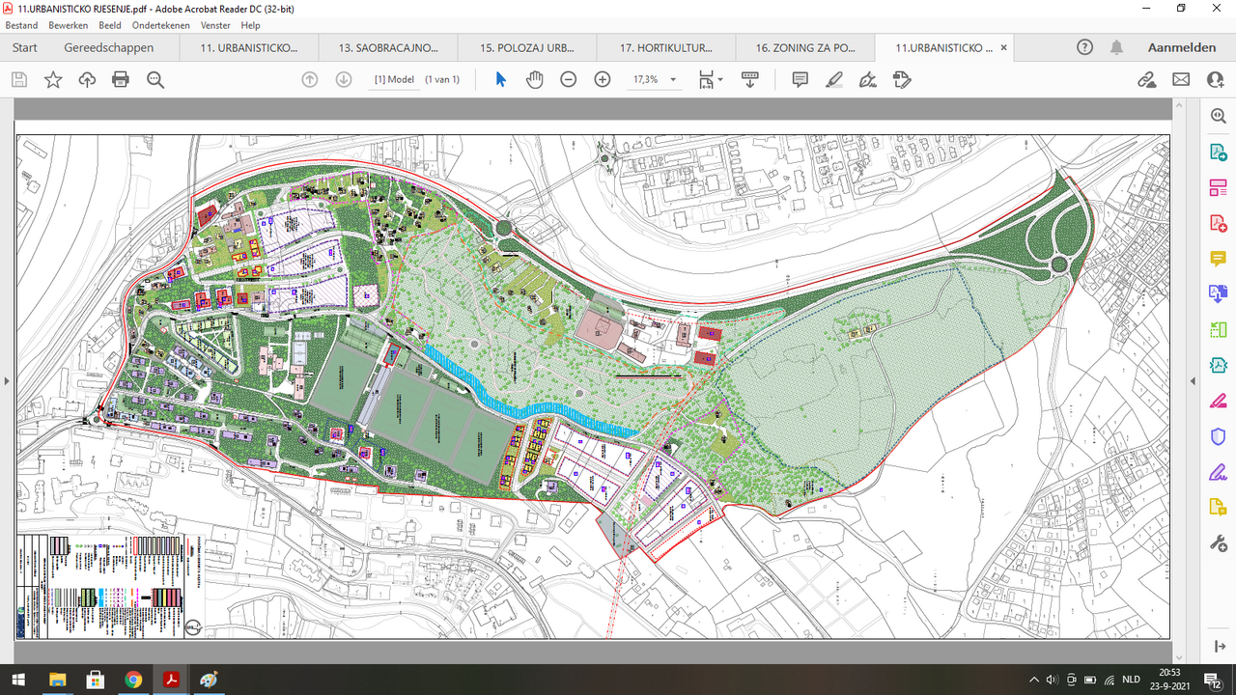The width and height of the screenshot is (1236, 695).
Task: Close the active 11.URBANISTICKO tab
Action: click(1003, 47)
